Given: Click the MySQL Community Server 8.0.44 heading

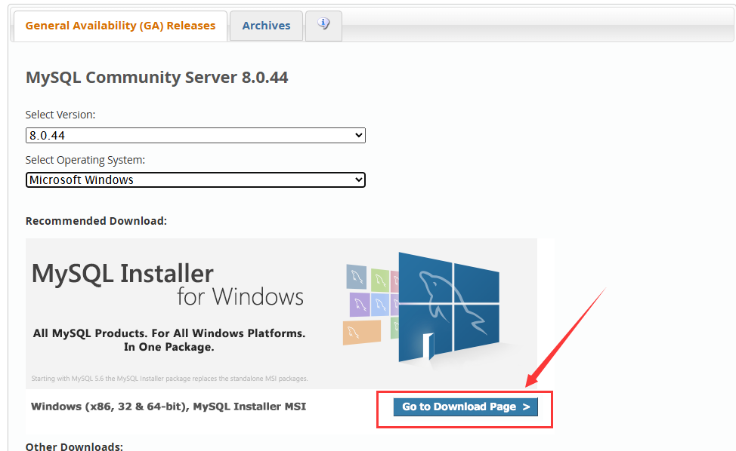Looking at the screenshot, I should [x=156, y=77].
